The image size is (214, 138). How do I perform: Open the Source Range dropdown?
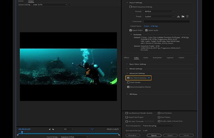tap(74, 137)
